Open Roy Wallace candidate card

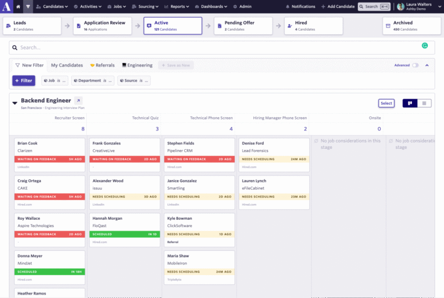49,230
